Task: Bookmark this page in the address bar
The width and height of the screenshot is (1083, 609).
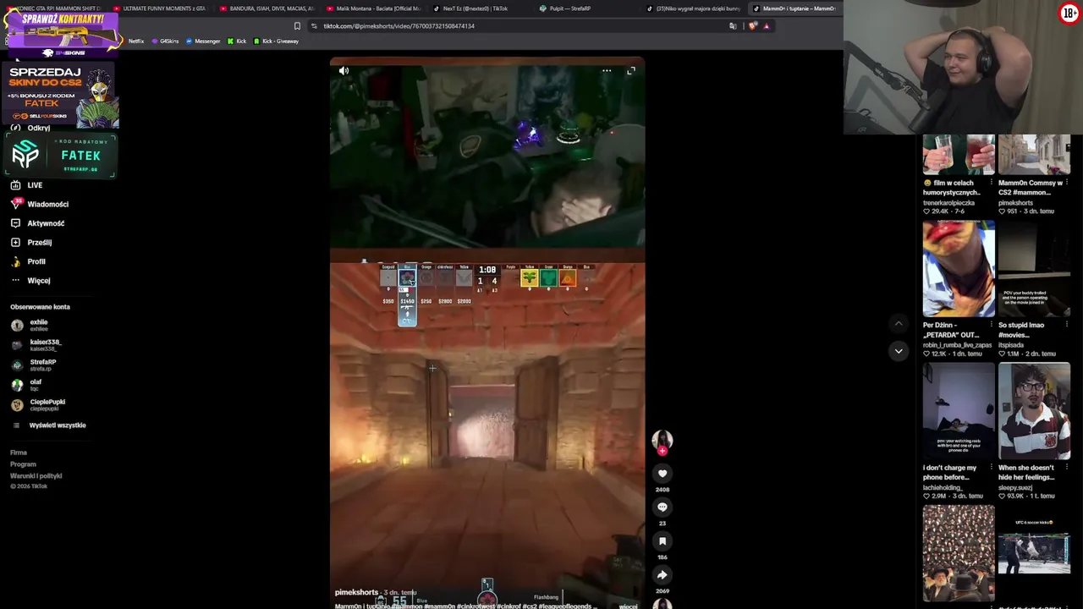Action: (x=297, y=26)
